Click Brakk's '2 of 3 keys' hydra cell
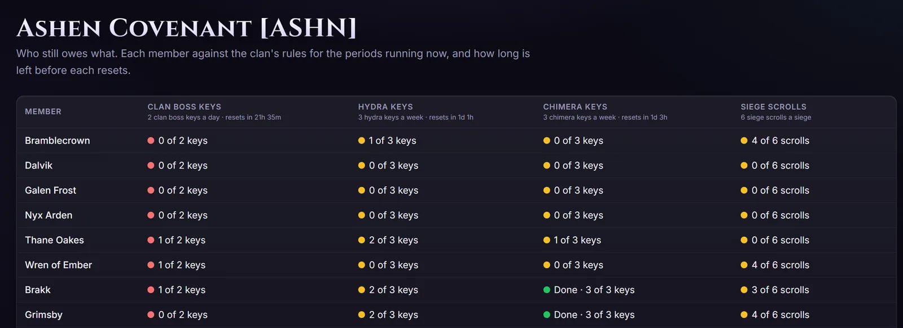Screen dimensions: 903x328 (388, 289)
